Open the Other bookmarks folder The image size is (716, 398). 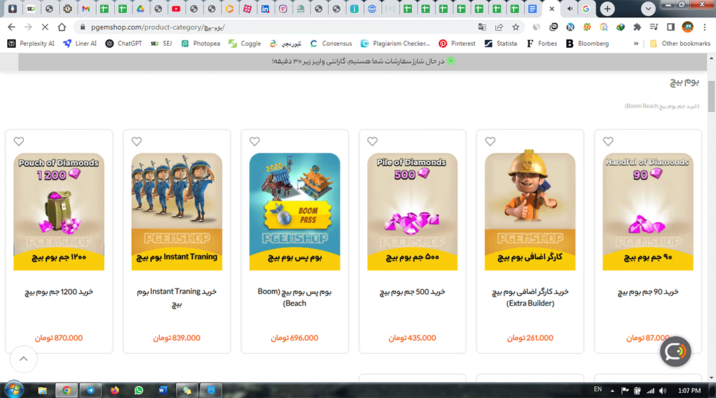coord(680,44)
